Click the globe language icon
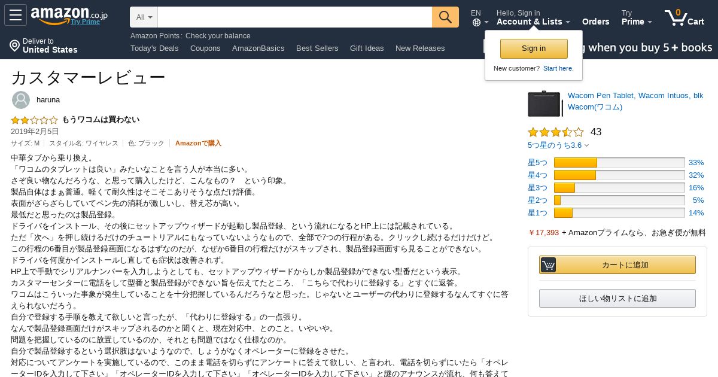This screenshot has width=718, height=377. 476,23
